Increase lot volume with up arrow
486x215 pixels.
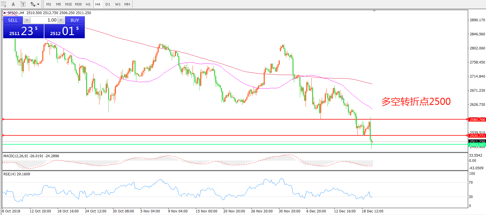61,20
